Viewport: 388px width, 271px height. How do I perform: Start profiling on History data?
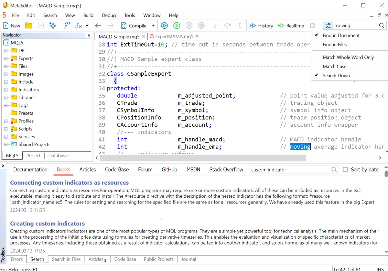pyautogui.click(x=261, y=26)
